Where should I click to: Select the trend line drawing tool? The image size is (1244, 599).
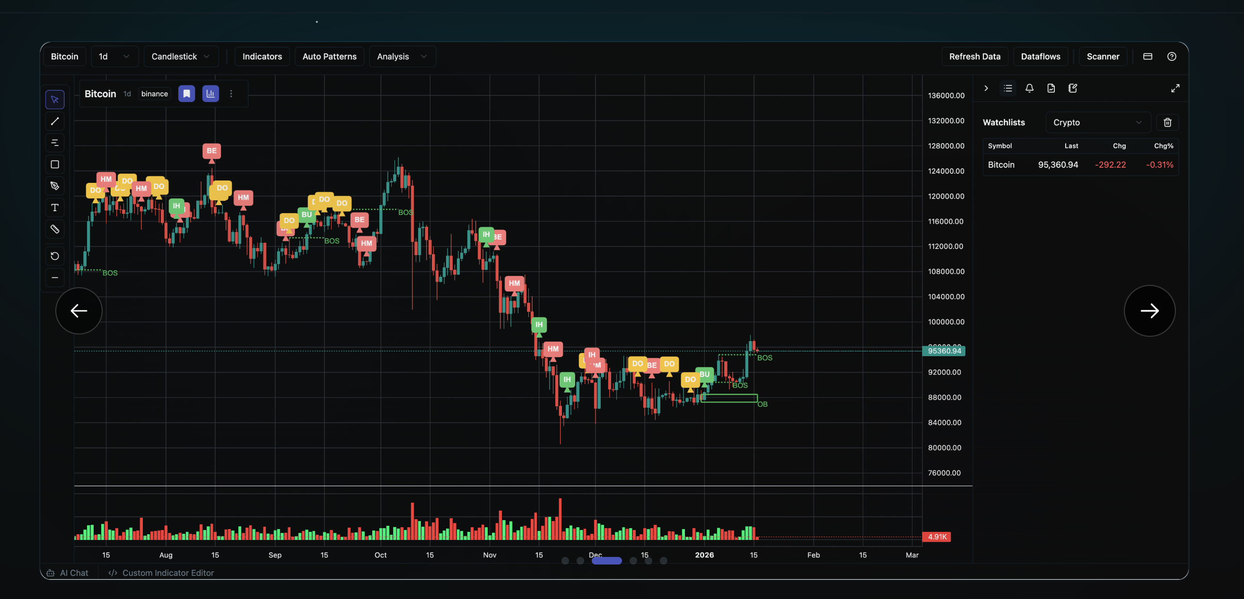point(54,121)
